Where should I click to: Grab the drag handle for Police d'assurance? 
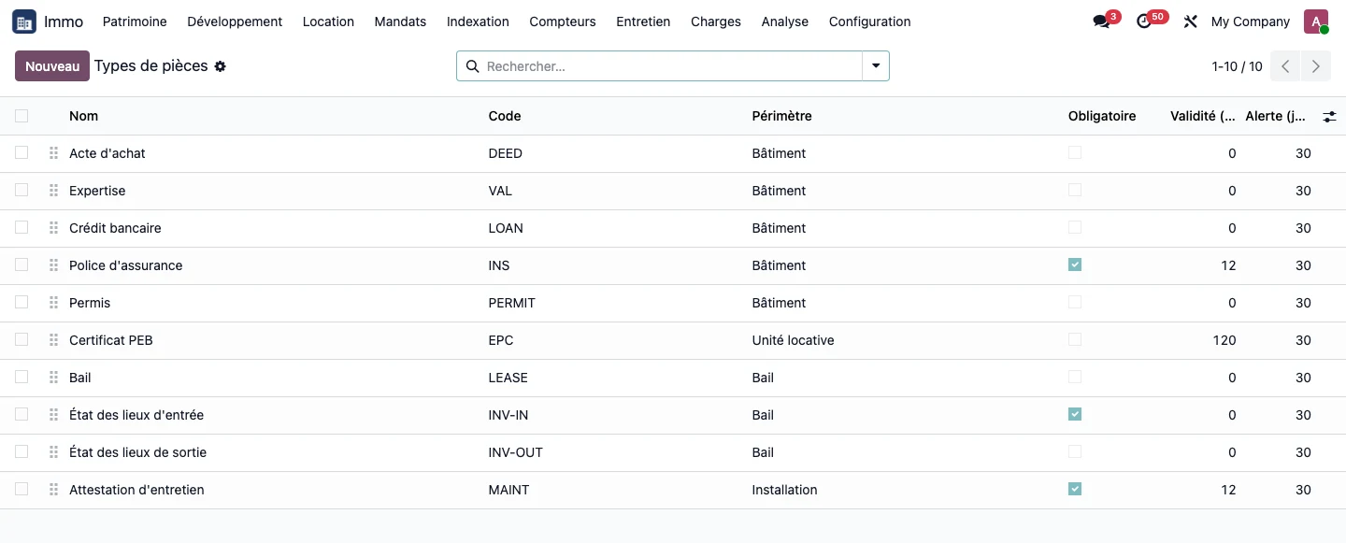point(54,265)
